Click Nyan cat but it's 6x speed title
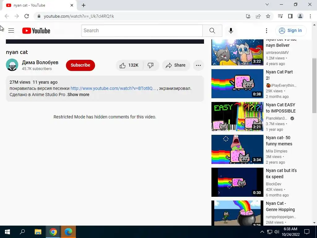317x238 pixels. click(x=281, y=174)
